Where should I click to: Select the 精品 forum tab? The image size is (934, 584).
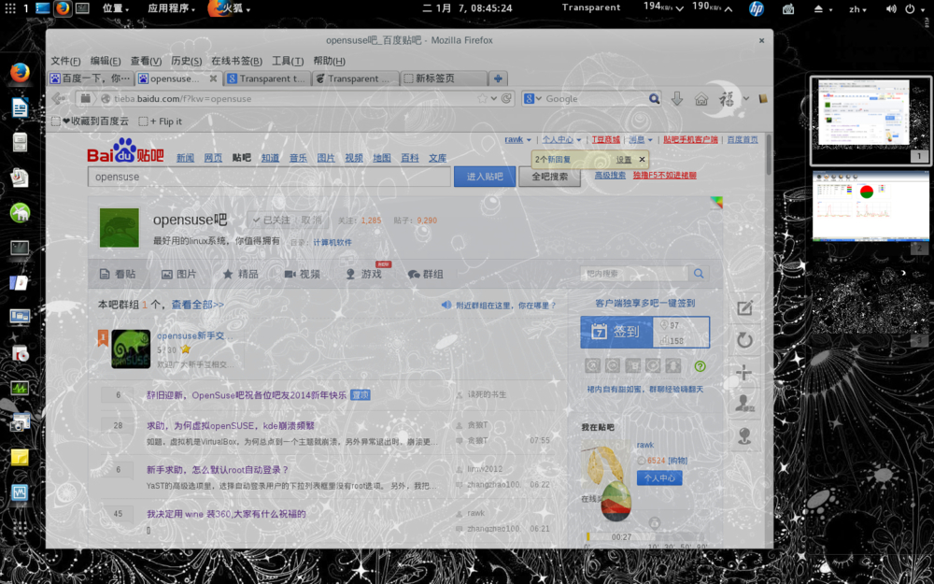click(x=240, y=274)
